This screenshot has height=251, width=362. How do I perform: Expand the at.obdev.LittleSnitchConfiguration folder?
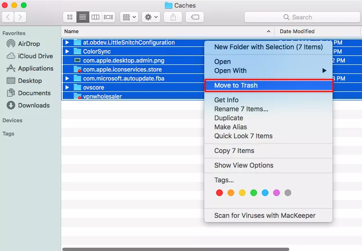pyautogui.click(x=67, y=42)
